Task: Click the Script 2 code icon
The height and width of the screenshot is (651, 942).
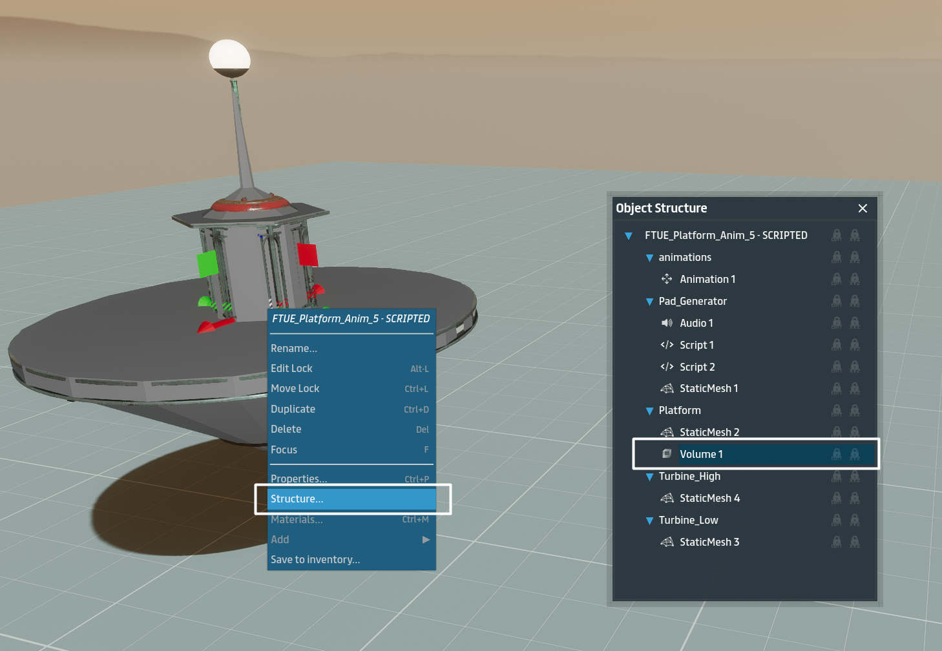Action: click(667, 367)
